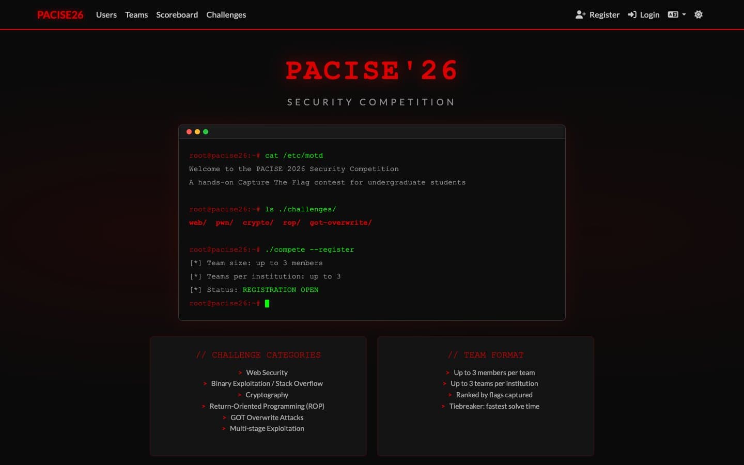Click the person-plus Register icon
The image size is (744, 465).
point(580,14)
